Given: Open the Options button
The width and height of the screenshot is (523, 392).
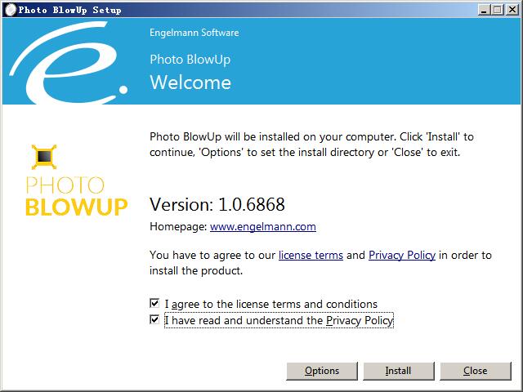Looking at the screenshot, I should click(x=322, y=371).
